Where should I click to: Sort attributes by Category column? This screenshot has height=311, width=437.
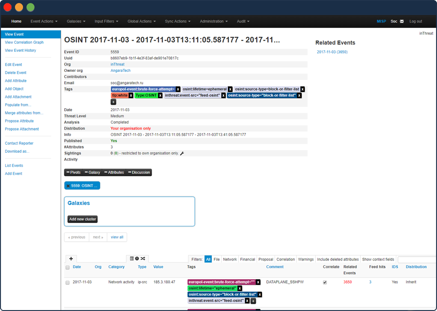(116, 267)
